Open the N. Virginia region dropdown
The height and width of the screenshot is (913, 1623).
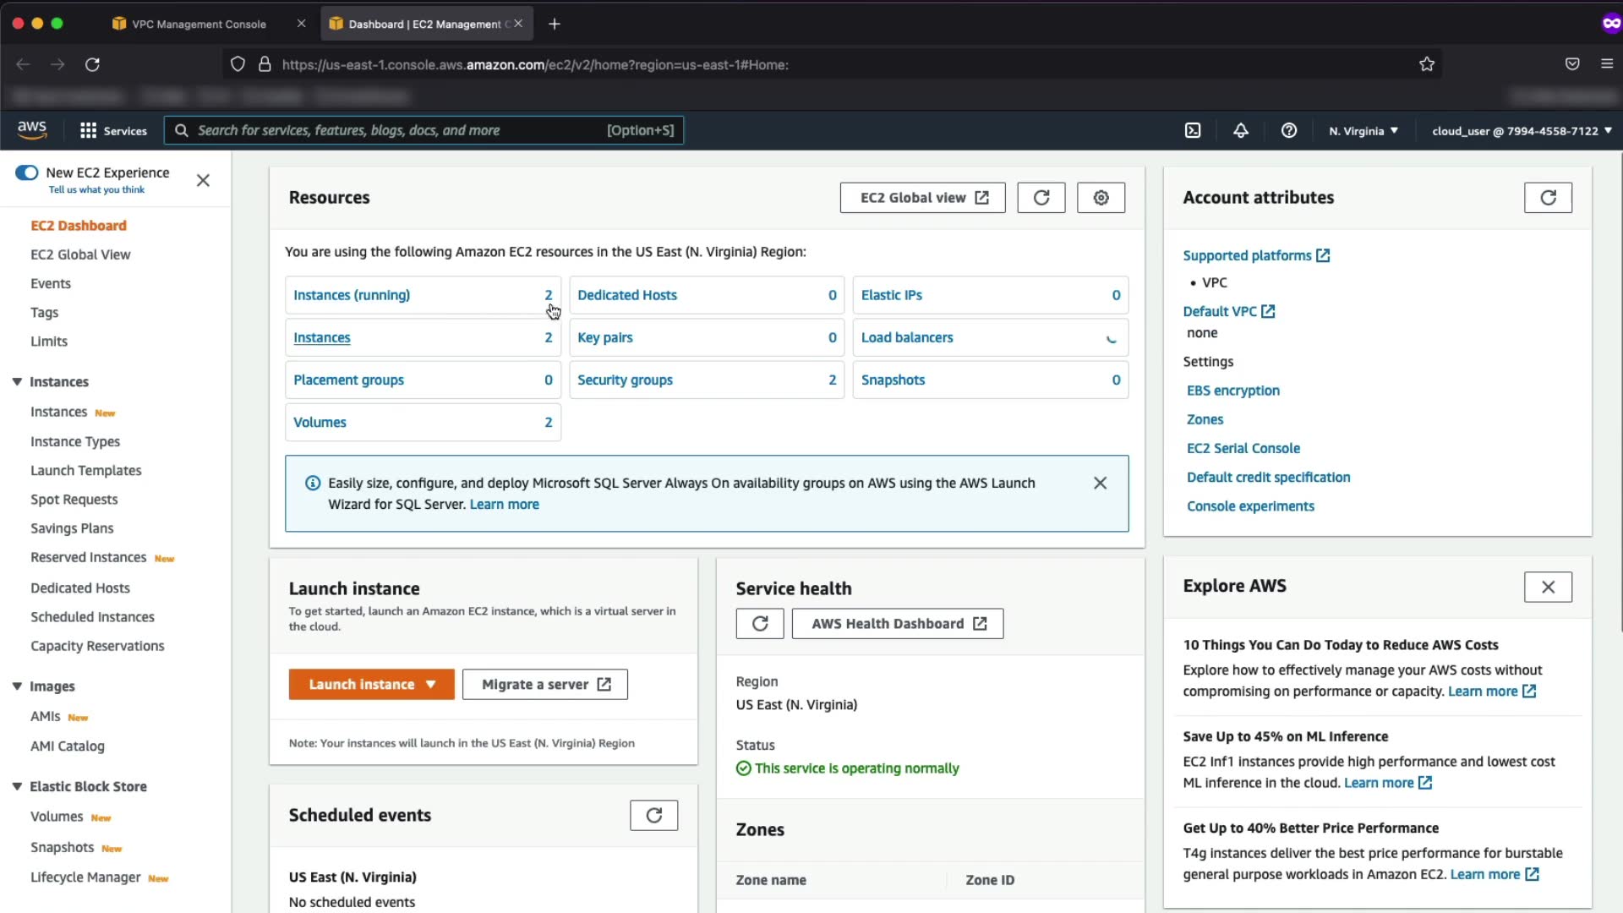tap(1363, 131)
